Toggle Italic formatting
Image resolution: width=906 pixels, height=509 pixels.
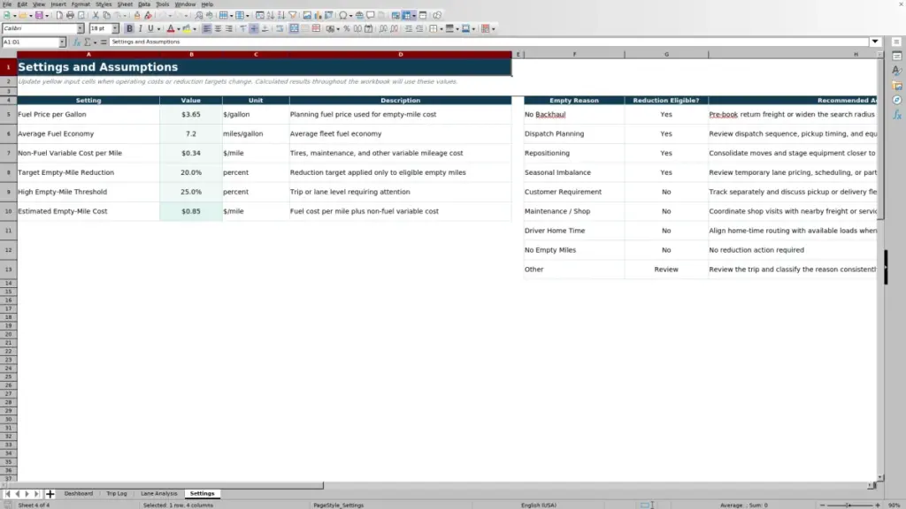point(141,28)
